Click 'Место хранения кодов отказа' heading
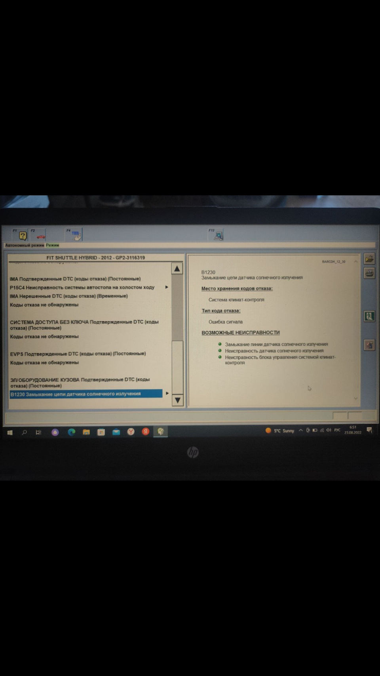Viewport: 380px width, 676px height. (x=237, y=288)
